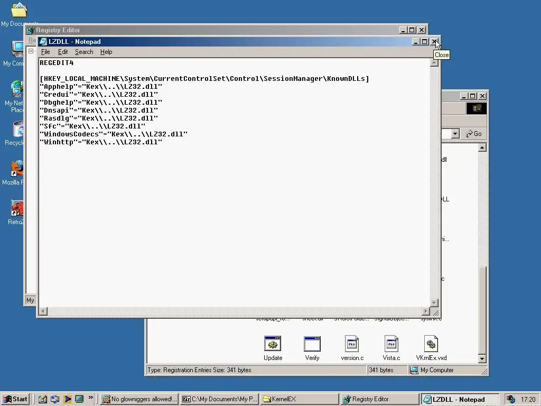Image resolution: width=541 pixels, height=406 pixels.
Task: Click the quick launch media player icon
Action: click(67, 399)
